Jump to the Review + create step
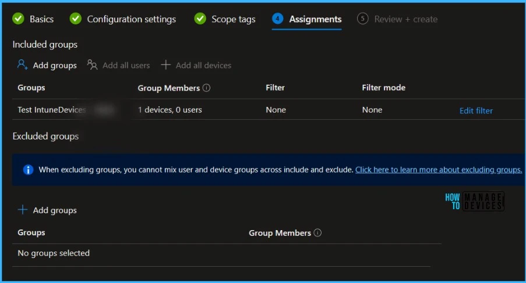 coord(405,19)
